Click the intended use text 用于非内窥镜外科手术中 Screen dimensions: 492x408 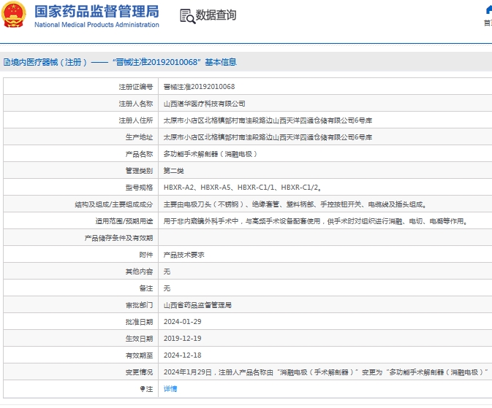click(315, 221)
